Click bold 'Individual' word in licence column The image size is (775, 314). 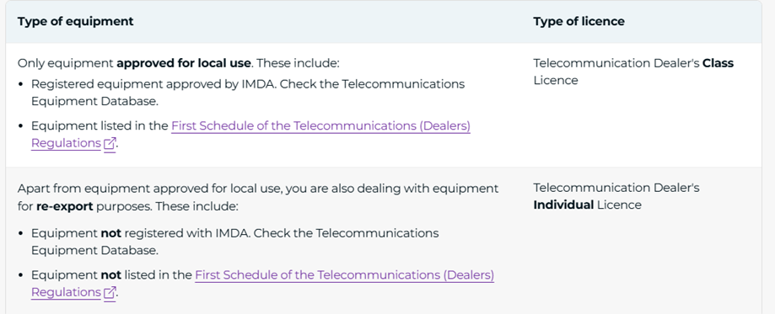[563, 205]
